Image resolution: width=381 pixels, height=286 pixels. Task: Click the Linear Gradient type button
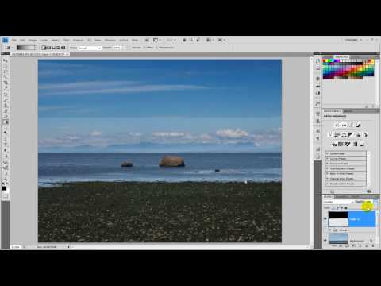(44, 48)
